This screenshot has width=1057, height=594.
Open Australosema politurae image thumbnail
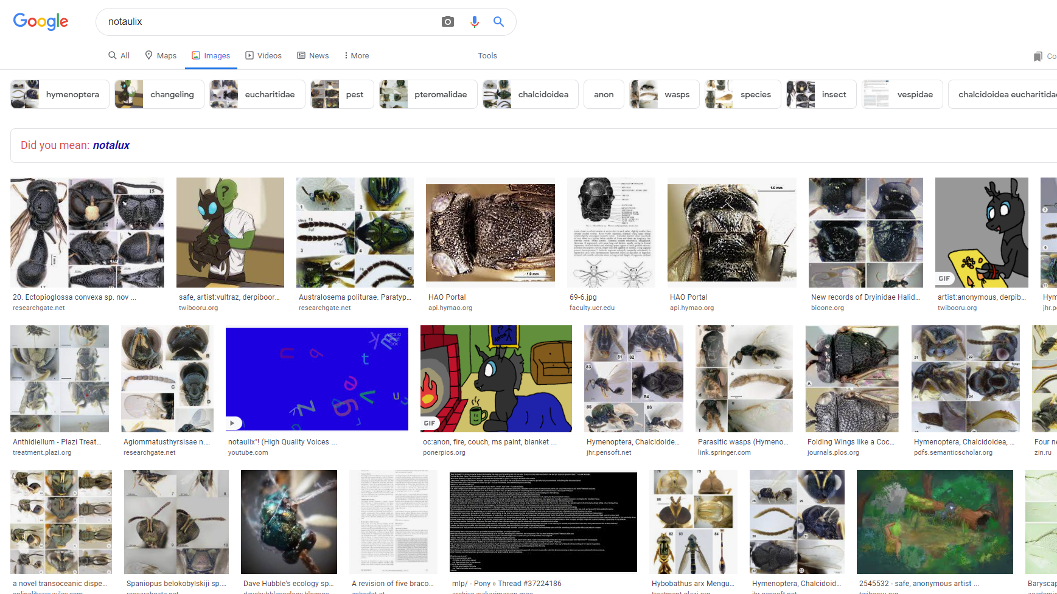(x=355, y=232)
